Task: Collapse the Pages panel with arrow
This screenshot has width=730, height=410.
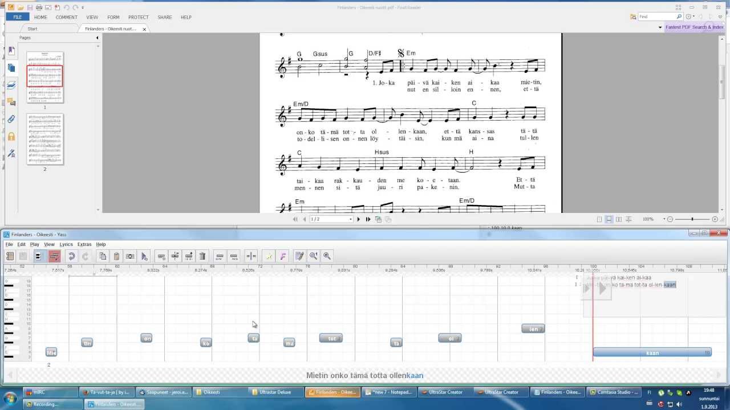Action: click(x=97, y=38)
